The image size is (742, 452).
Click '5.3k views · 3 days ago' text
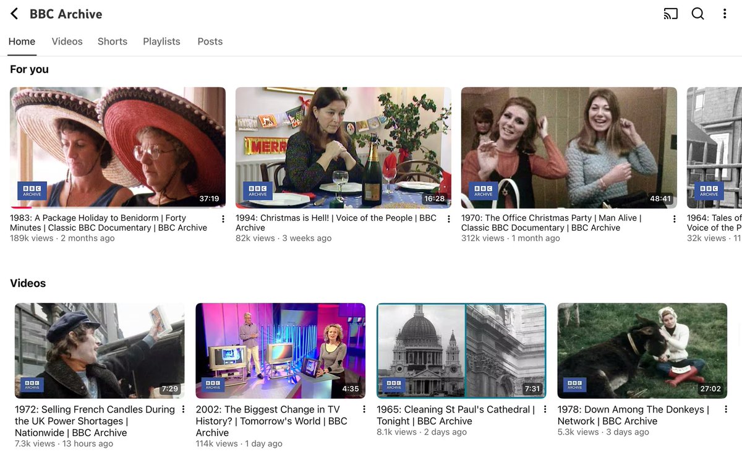[603, 432]
